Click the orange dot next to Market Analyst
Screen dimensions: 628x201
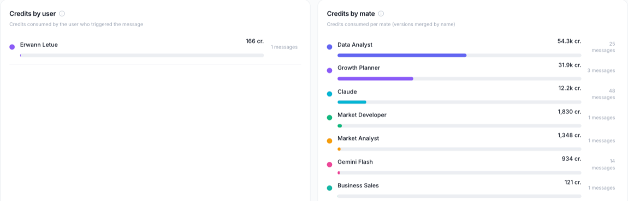tap(330, 141)
